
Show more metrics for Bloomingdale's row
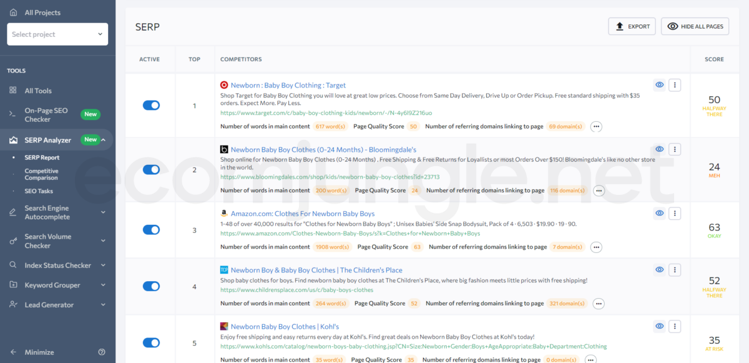599,191
